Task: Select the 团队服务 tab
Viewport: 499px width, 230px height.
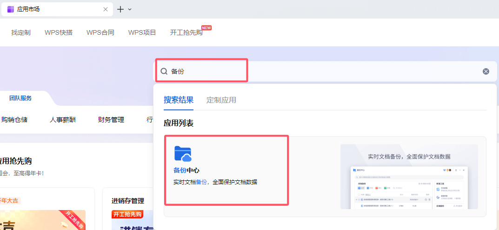Action: 20,98
